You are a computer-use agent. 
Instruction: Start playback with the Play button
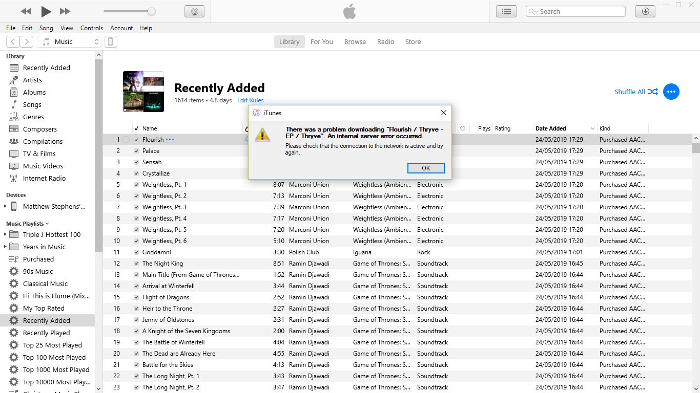tap(46, 11)
